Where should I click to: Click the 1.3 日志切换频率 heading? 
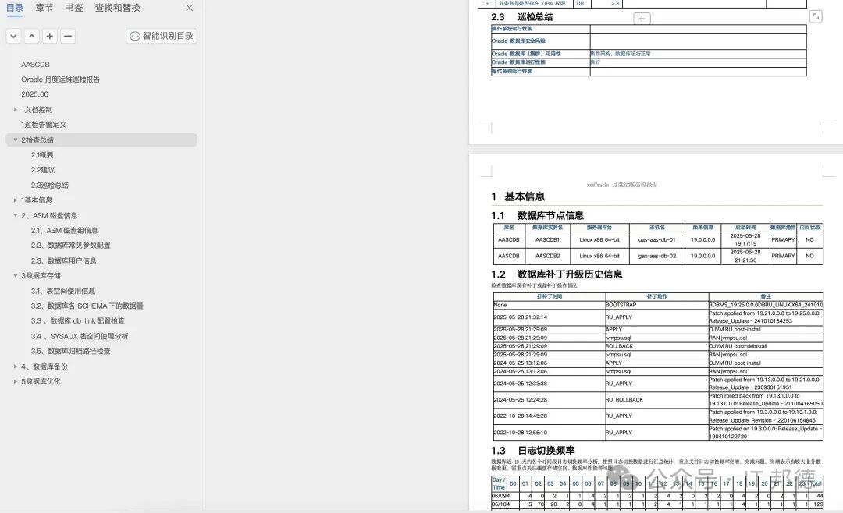533,450
